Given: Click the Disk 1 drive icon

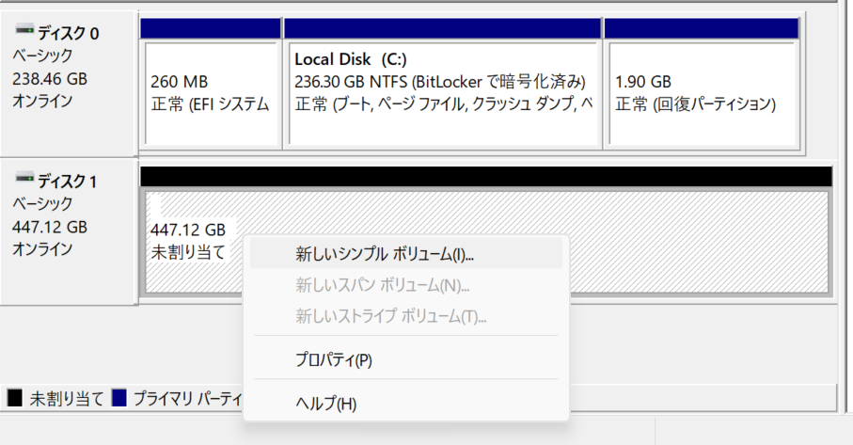Looking at the screenshot, I should click(24, 178).
